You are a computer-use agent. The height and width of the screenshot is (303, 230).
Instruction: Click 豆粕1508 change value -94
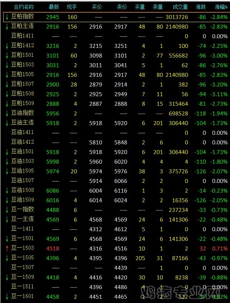(x=202, y=94)
